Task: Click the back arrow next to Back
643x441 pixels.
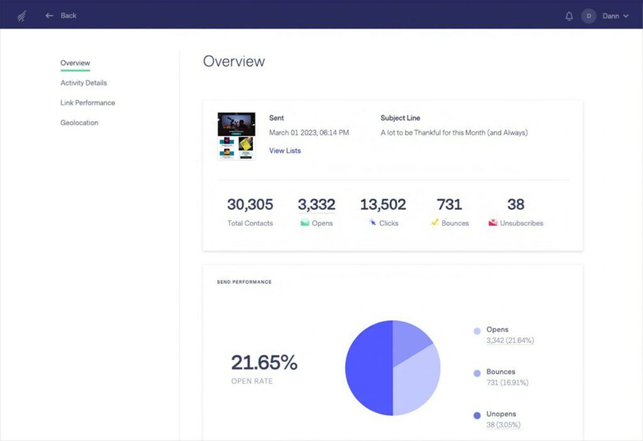Action: (x=49, y=15)
